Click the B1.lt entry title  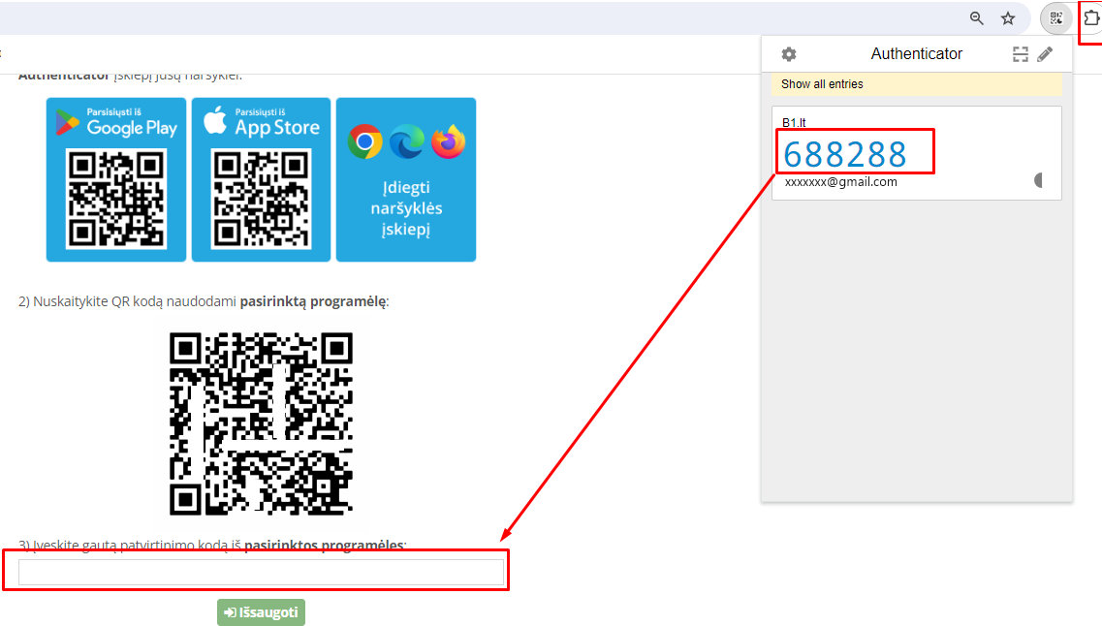(794, 122)
